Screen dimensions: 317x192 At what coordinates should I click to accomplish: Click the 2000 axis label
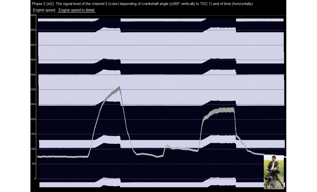point(33,119)
